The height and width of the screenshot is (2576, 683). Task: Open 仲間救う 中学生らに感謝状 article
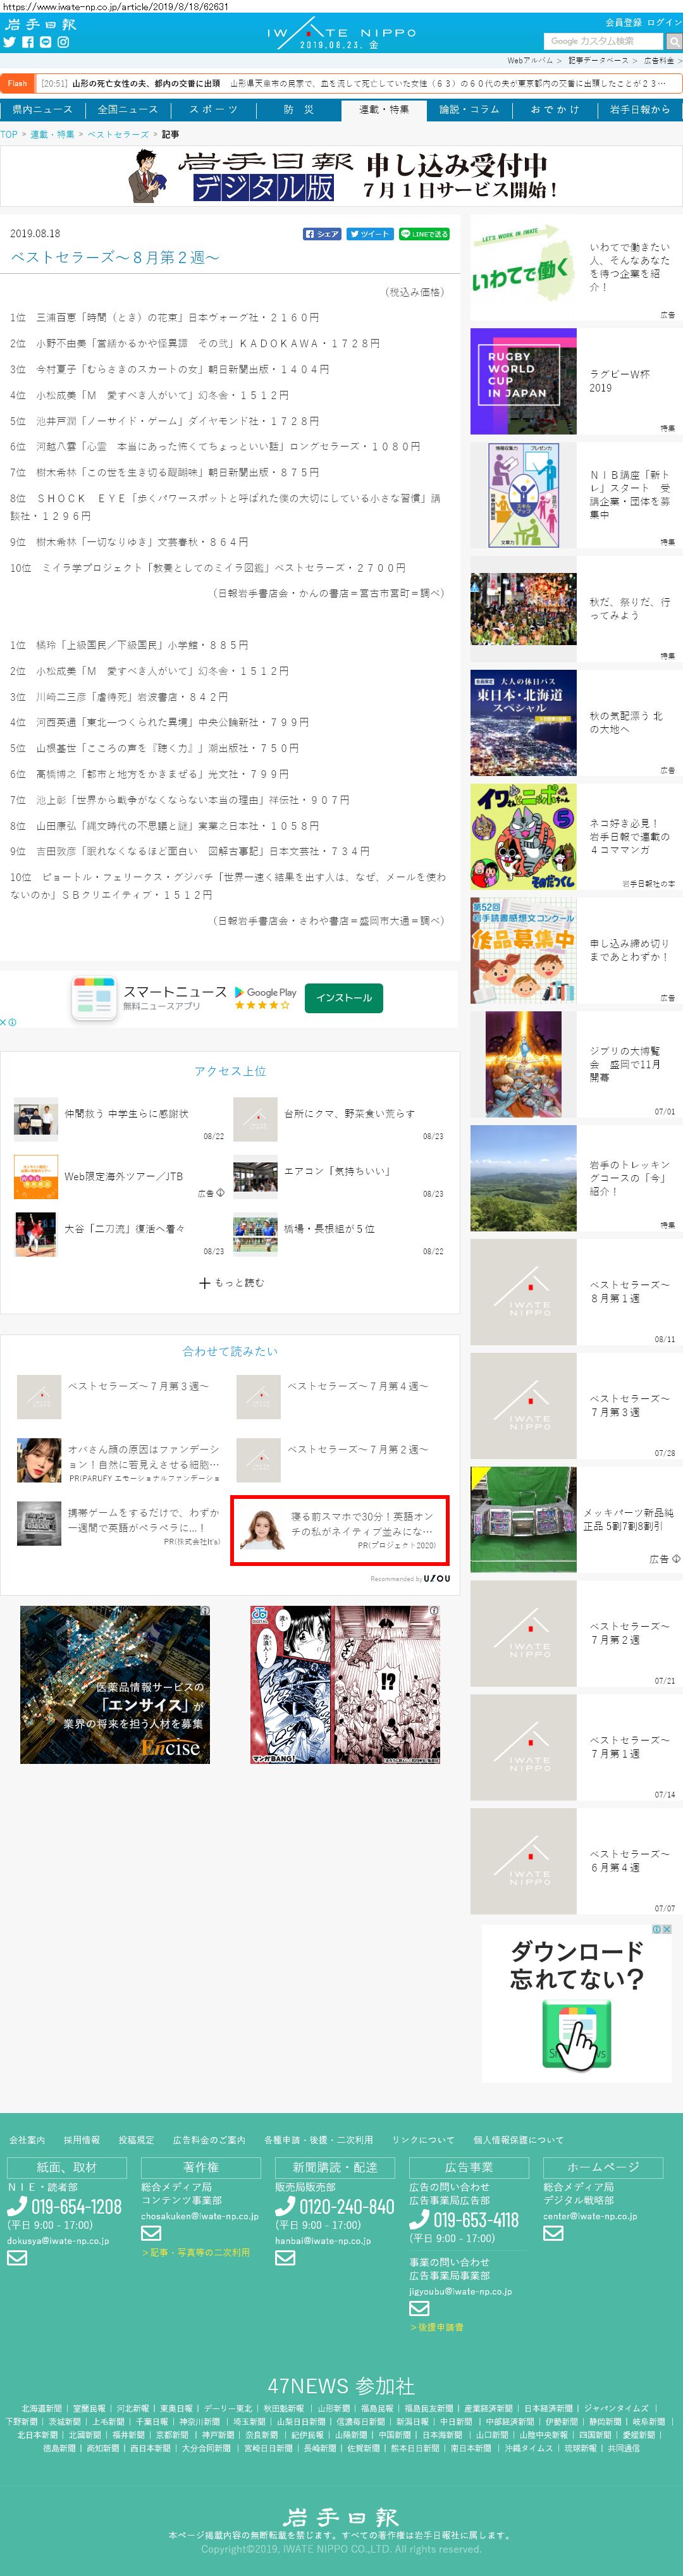pyautogui.click(x=126, y=1113)
